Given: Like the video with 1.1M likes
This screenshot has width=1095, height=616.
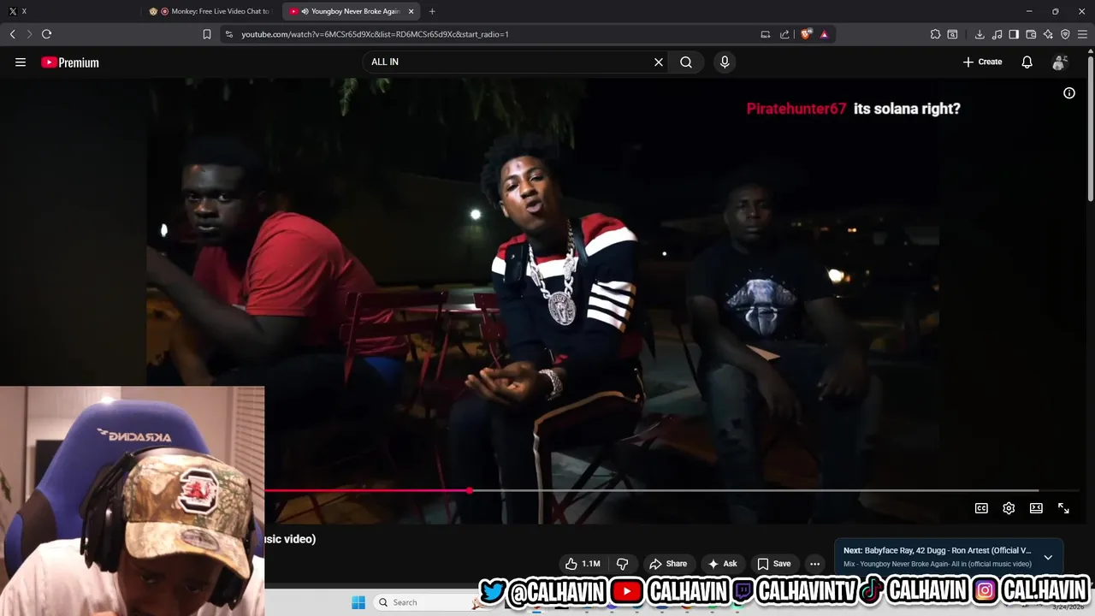Looking at the screenshot, I should pos(582,564).
